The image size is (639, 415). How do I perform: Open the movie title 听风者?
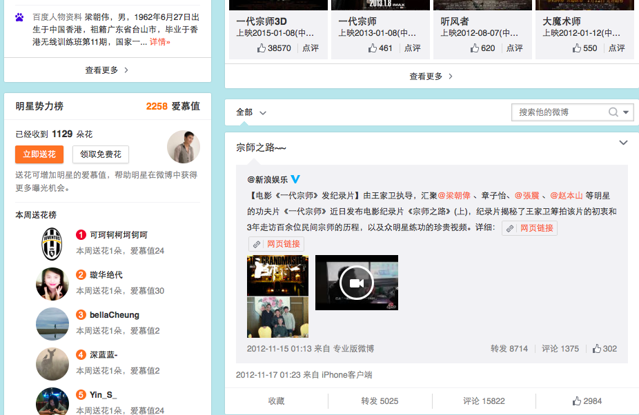(454, 21)
